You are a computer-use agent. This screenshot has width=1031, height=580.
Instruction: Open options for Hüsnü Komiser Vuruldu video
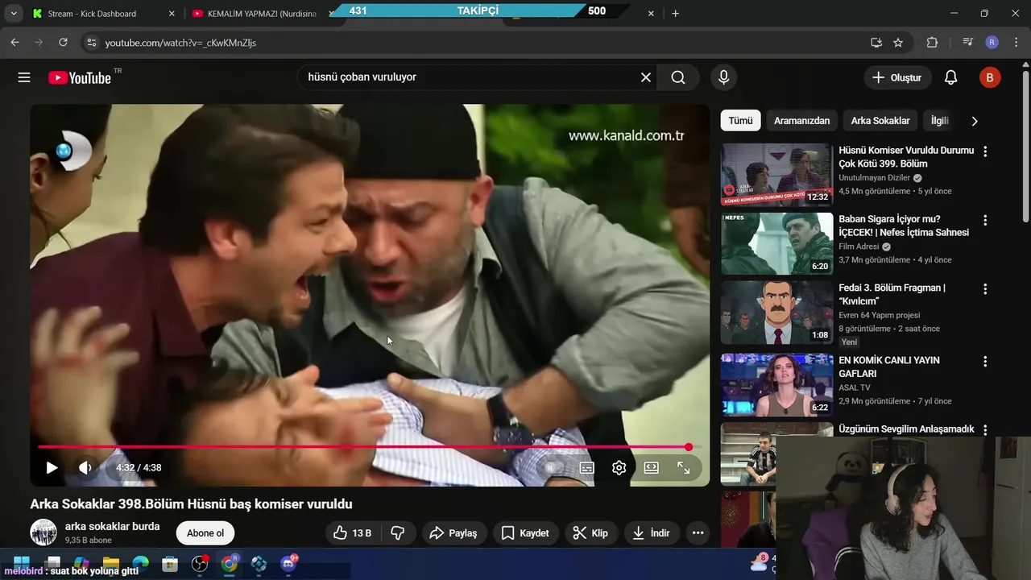pos(985,151)
